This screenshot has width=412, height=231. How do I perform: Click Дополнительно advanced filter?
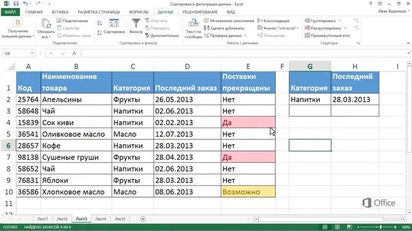[162, 35]
